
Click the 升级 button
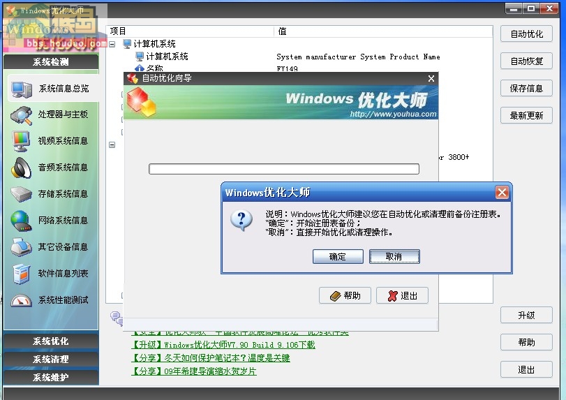pos(526,315)
